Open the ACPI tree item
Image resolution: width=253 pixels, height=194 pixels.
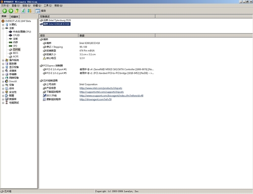click(16, 57)
